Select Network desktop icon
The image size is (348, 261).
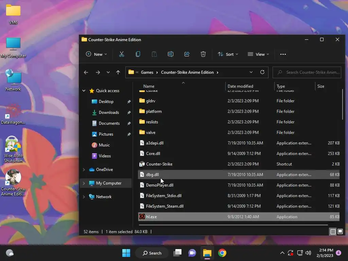point(13,80)
